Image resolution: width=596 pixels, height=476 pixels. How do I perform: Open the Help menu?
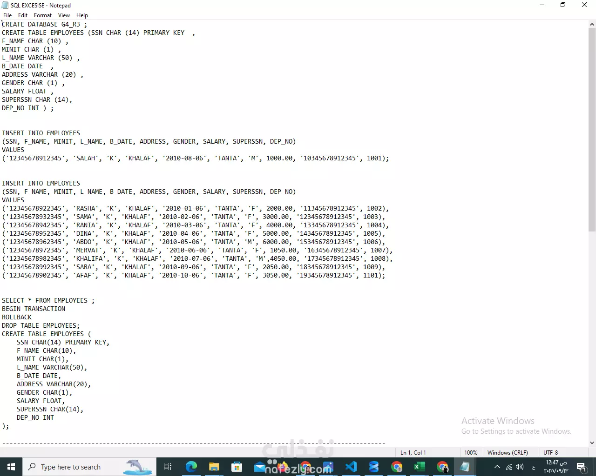pos(82,15)
